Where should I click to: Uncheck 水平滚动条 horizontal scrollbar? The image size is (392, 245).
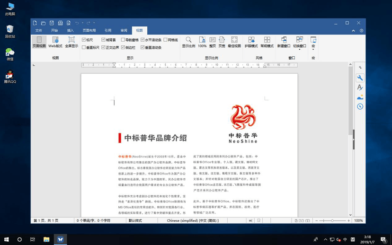click(x=143, y=40)
